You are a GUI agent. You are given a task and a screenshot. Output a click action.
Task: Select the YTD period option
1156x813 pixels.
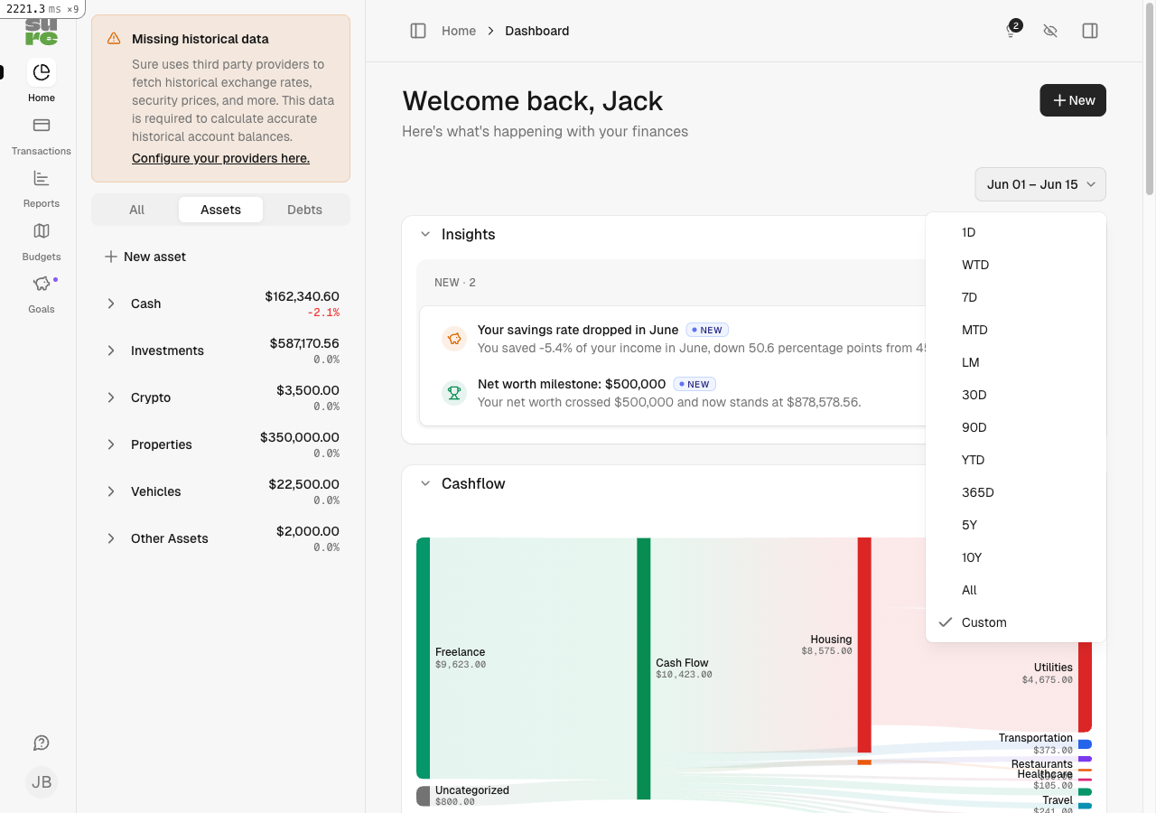(1016, 460)
